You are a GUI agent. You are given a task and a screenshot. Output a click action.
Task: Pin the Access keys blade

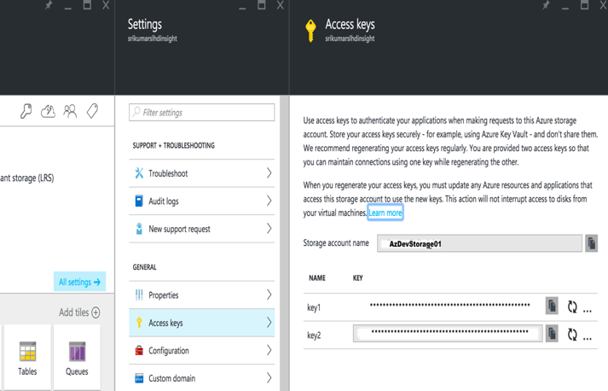pos(546,5)
